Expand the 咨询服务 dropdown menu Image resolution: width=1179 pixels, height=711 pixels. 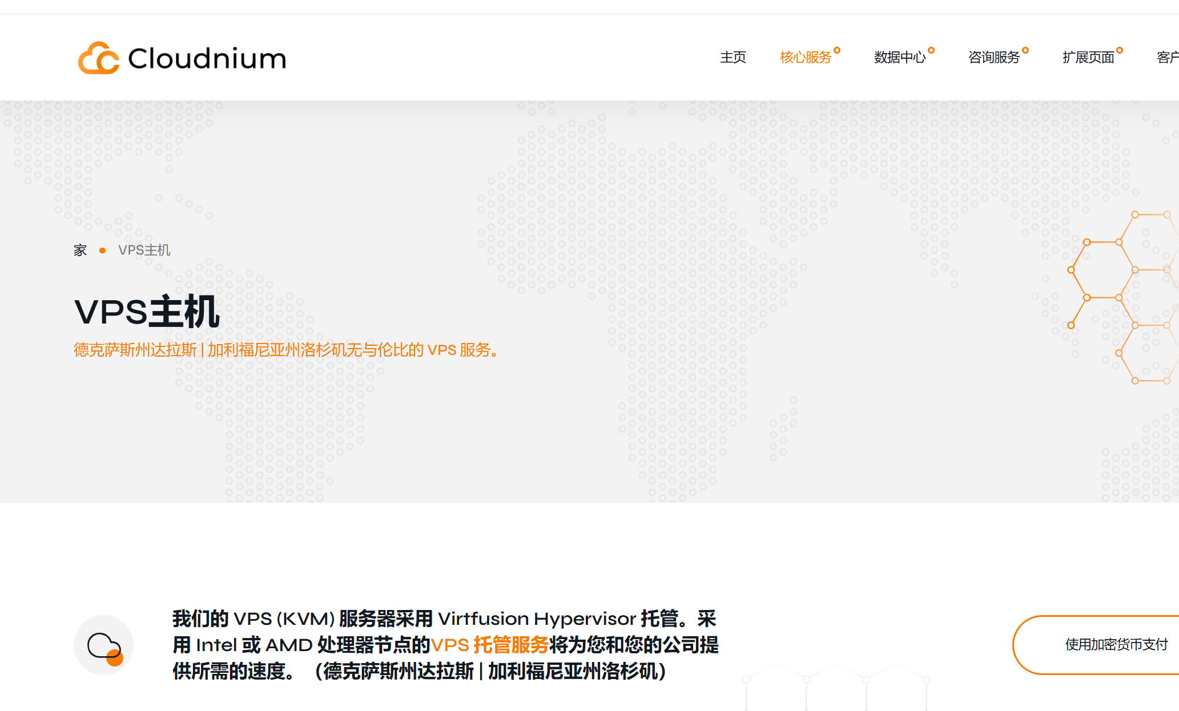[x=993, y=58]
